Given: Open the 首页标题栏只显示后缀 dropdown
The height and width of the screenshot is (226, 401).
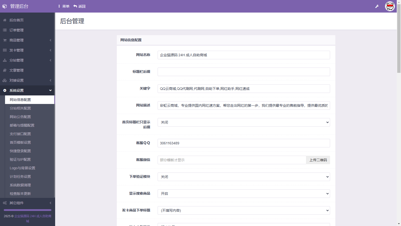Looking at the screenshot, I should pos(244,122).
